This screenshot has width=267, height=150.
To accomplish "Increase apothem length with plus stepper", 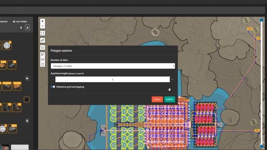I will point(172,80).
